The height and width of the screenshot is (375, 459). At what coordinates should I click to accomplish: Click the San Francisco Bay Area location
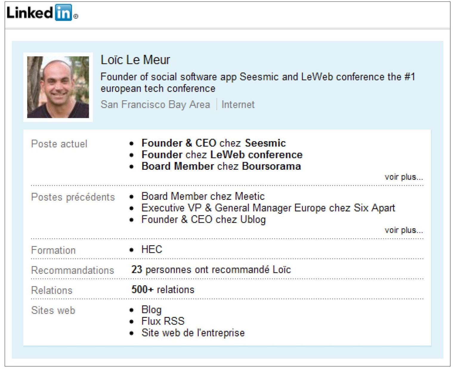pos(155,105)
